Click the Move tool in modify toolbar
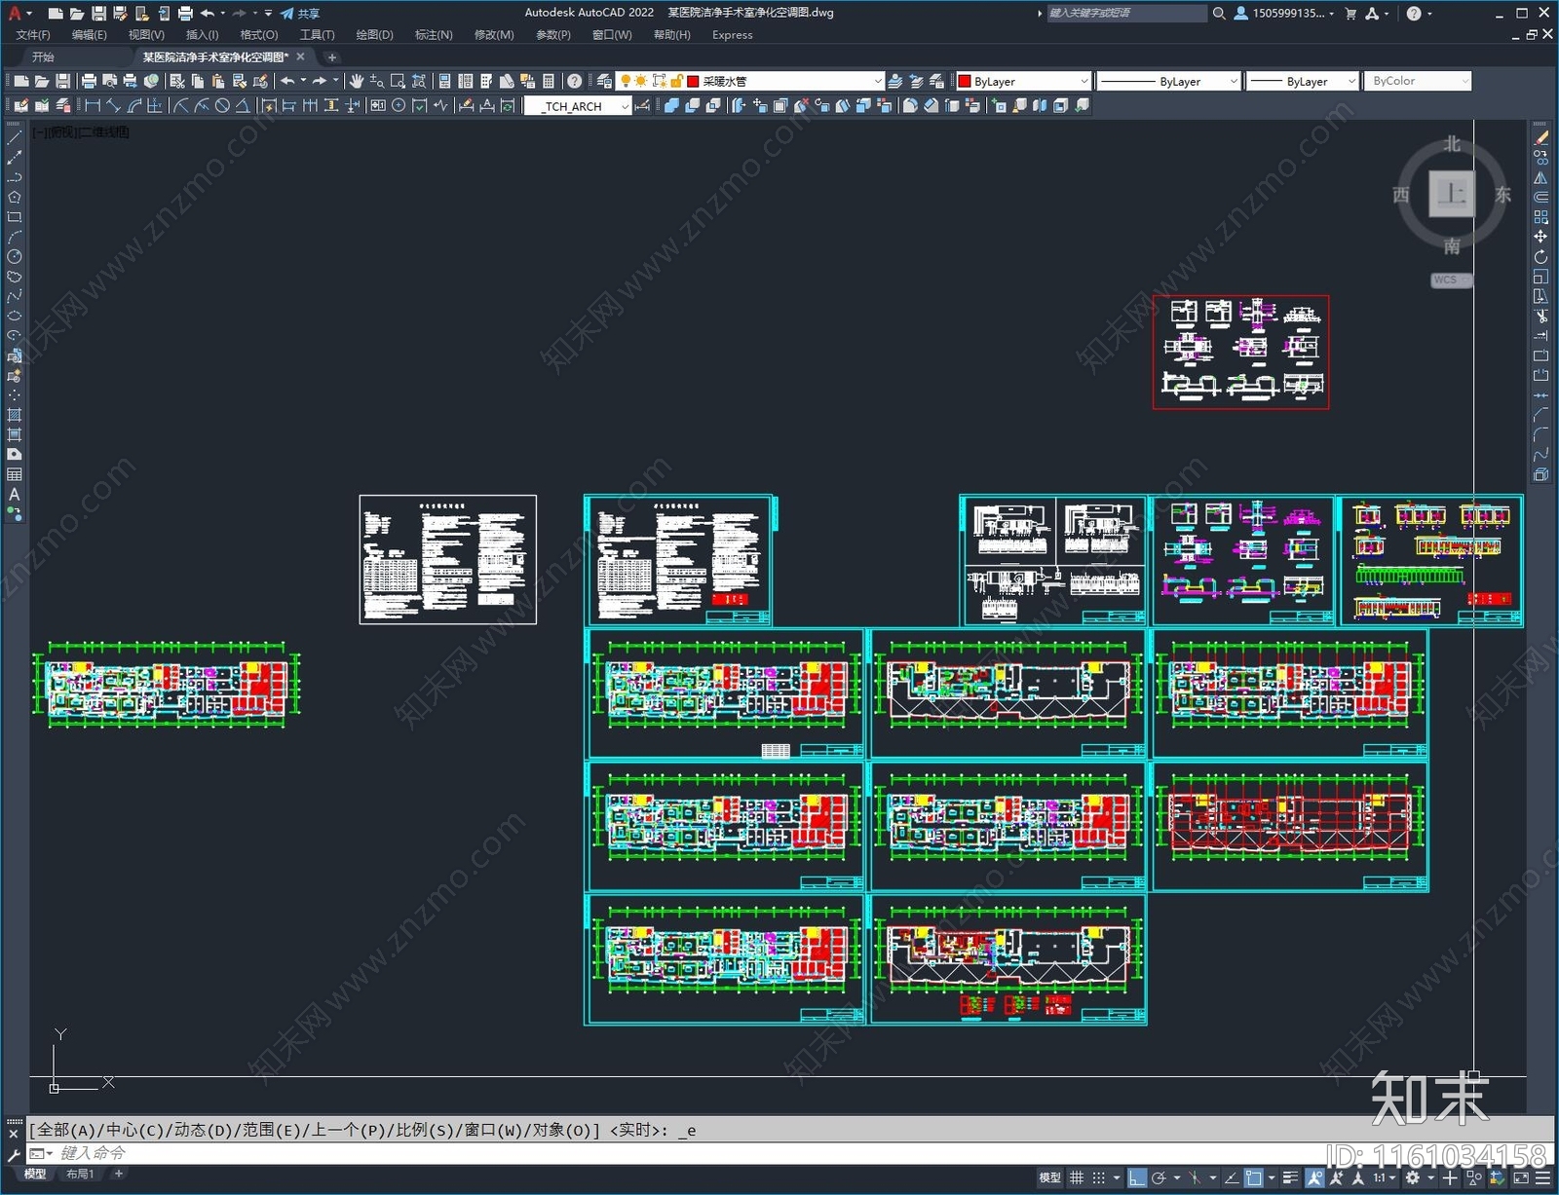 pos(1540,237)
